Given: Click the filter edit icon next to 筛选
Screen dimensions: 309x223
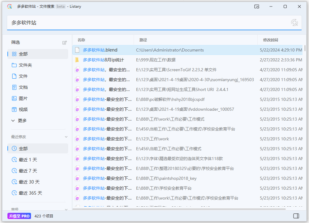Looking at the screenshot, I should coord(65,43).
